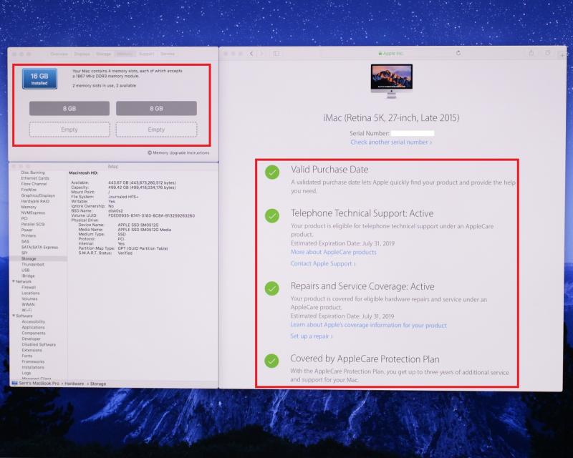Viewport: 573px width, 458px height.
Task: Select Developer under Software
Action: click(x=31, y=338)
